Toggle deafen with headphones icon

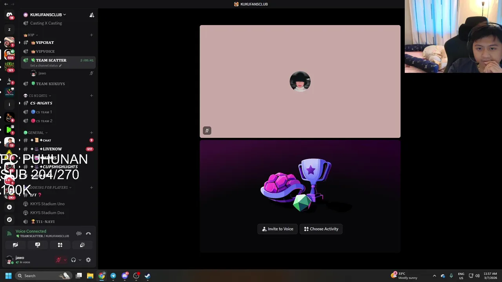tap(73, 260)
